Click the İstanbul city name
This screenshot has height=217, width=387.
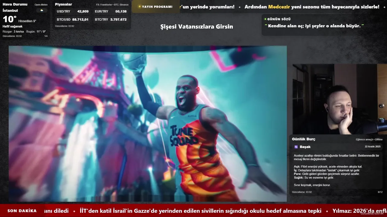[10, 11]
